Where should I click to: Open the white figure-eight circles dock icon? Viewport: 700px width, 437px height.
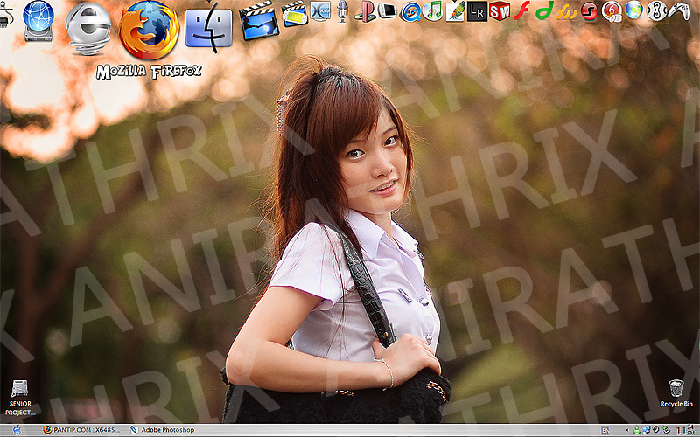point(656,10)
